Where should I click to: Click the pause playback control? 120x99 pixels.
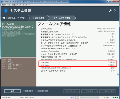(74, 98)
